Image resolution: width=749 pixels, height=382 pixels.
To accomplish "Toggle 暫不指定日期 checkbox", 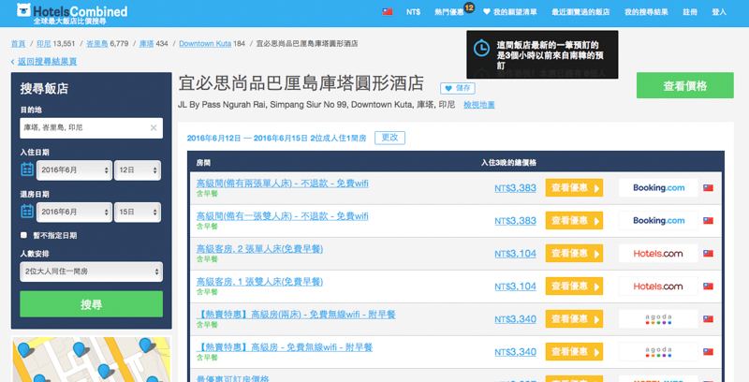I will tap(23, 235).
